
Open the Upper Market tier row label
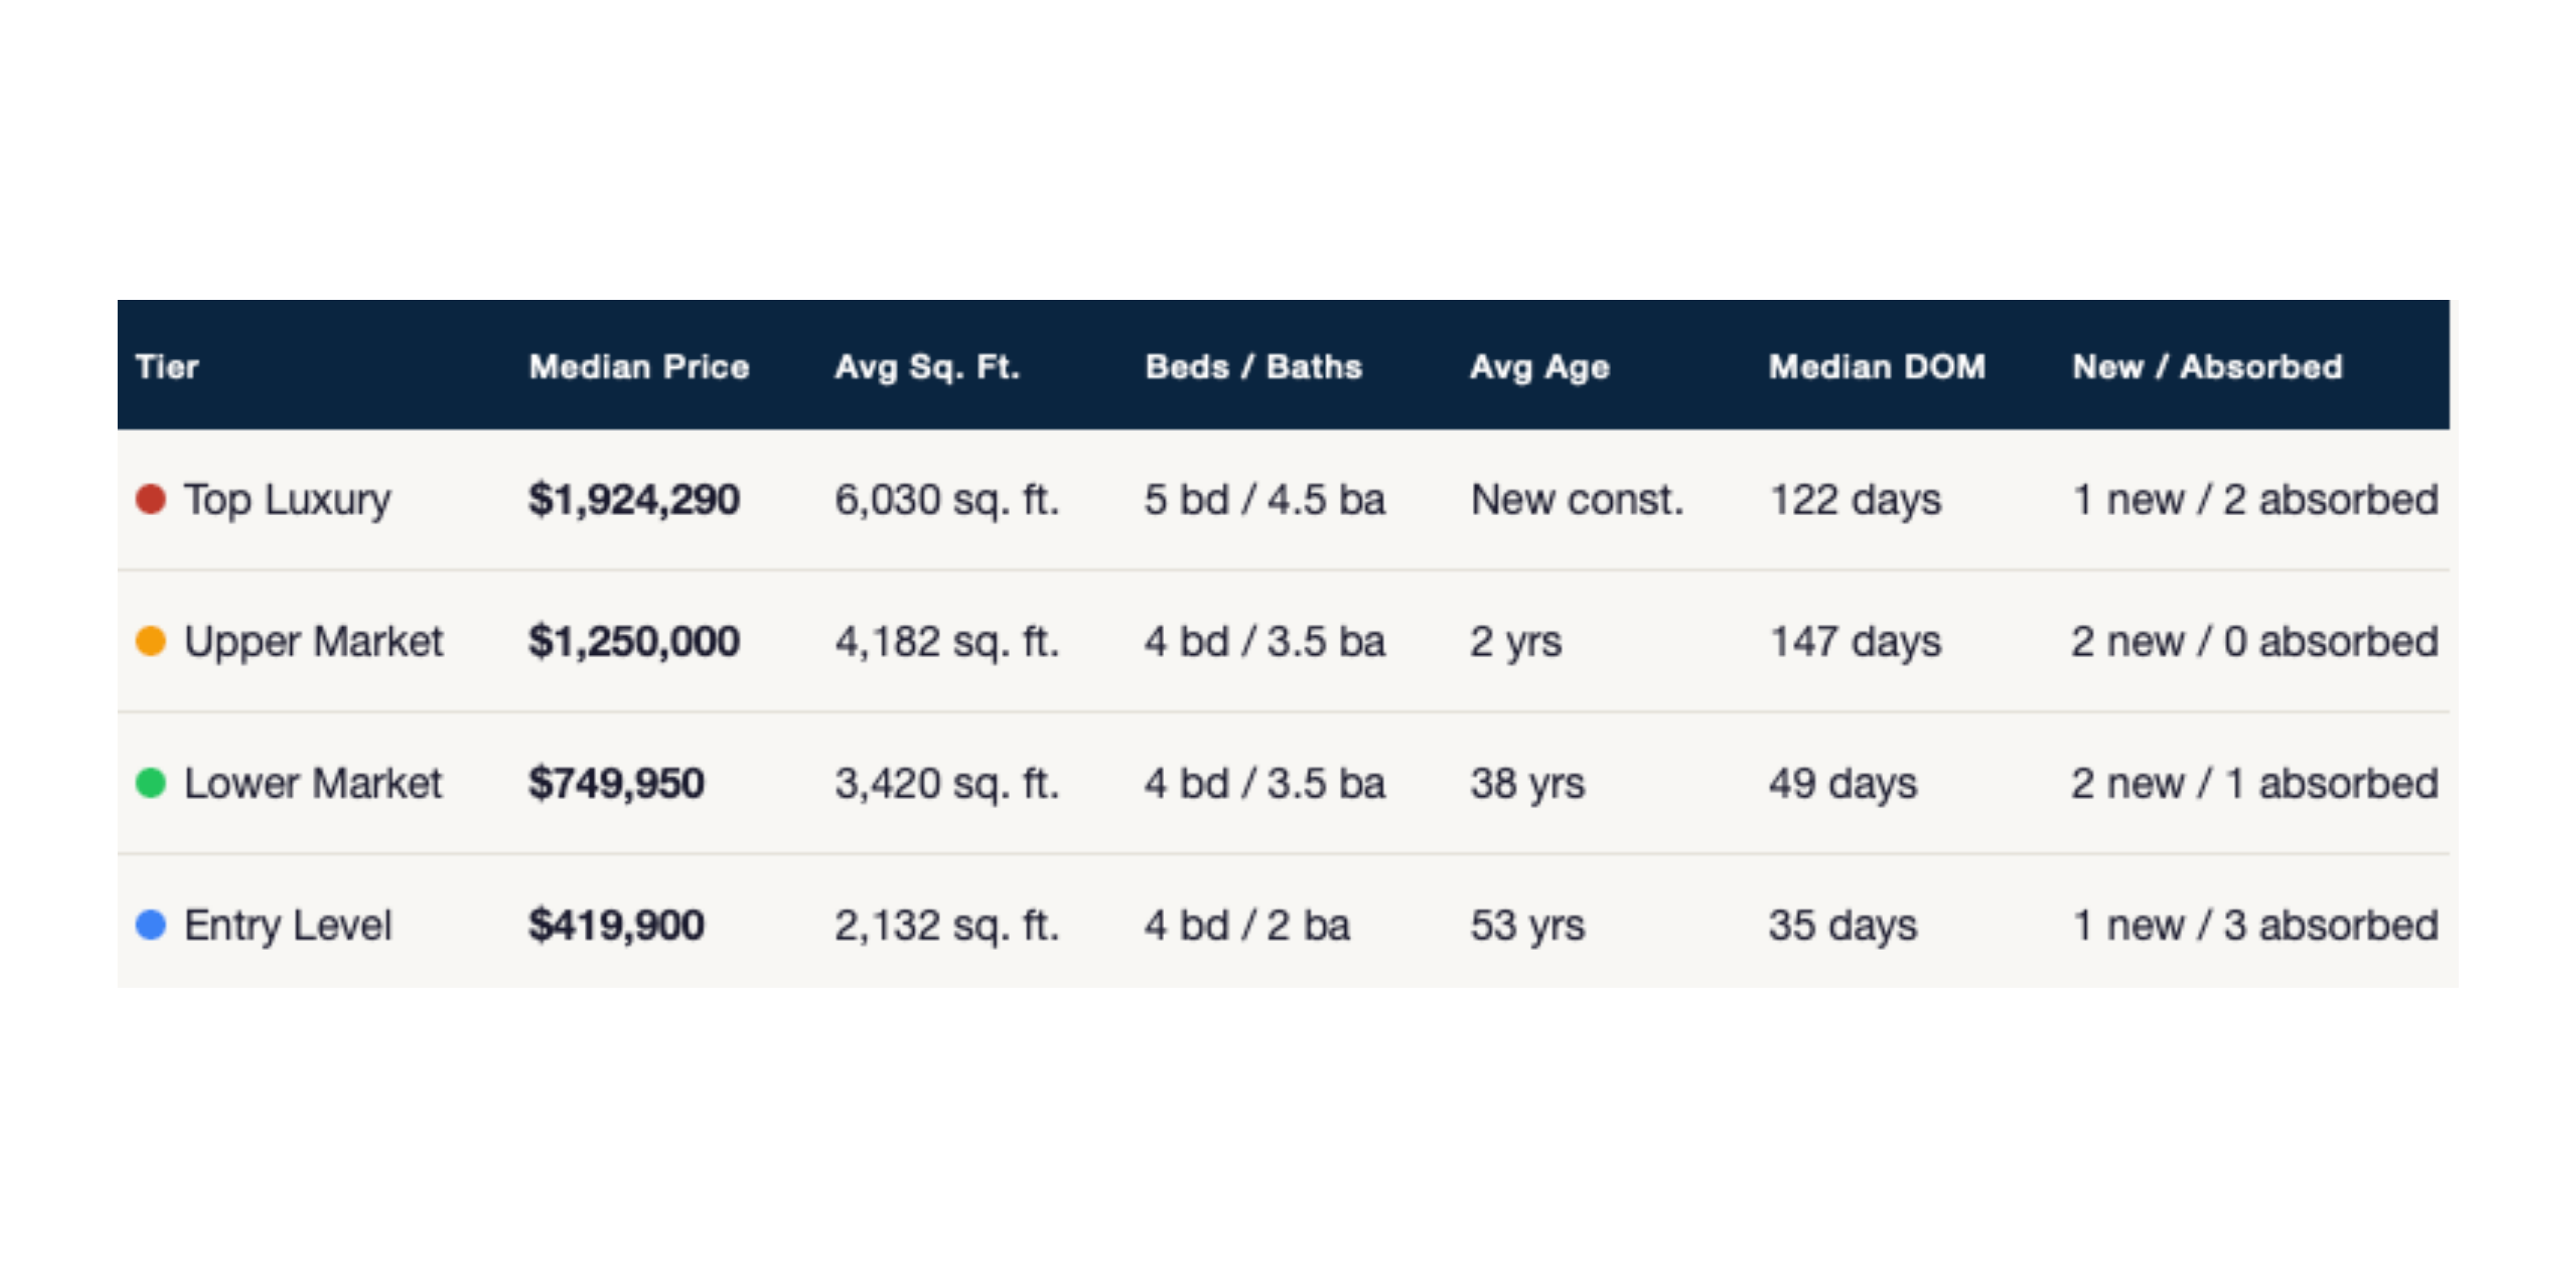click(x=313, y=641)
